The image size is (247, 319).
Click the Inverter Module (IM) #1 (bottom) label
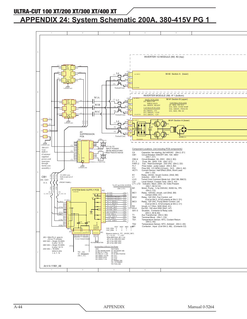pyautogui.click(x=164, y=96)
